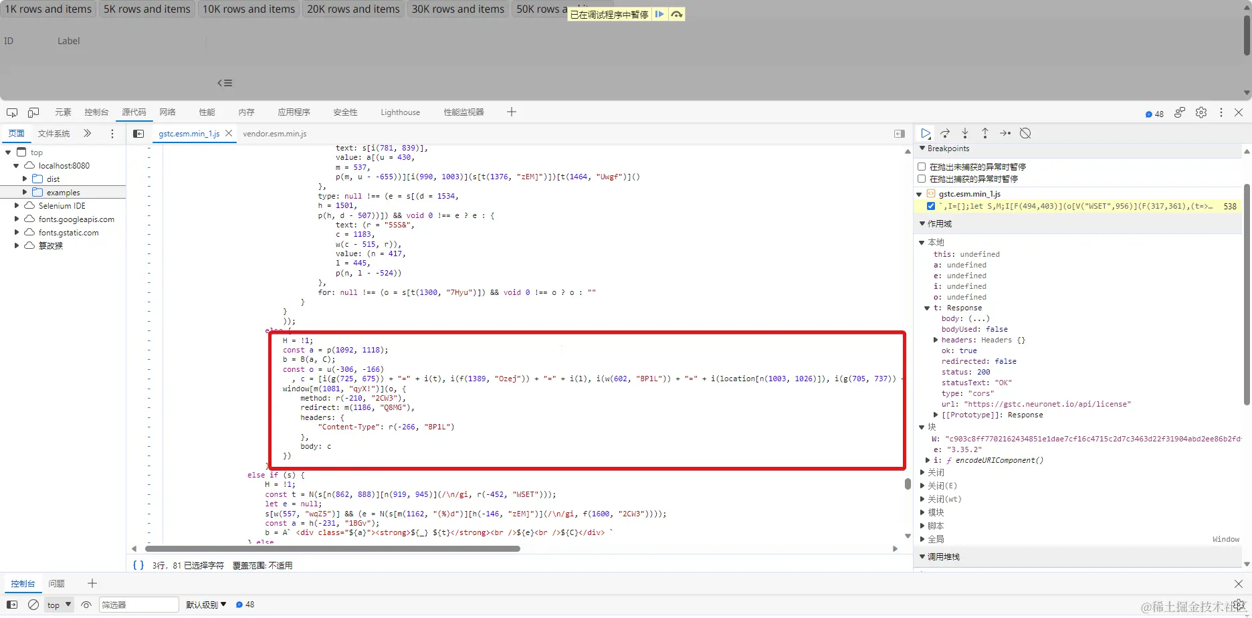1252x618 pixels.
Task: Step over next function call
Action: (x=945, y=133)
